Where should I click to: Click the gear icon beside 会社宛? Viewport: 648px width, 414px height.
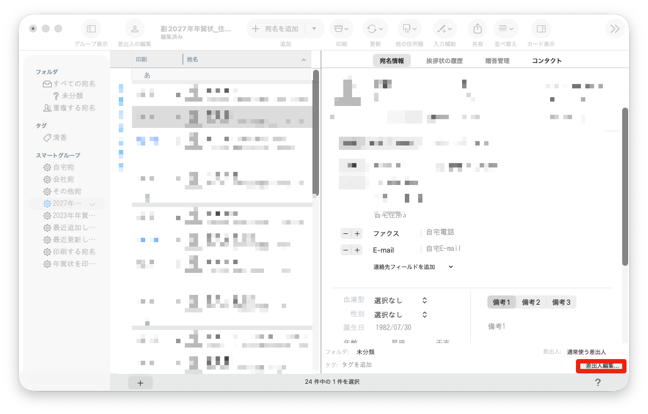point(47,180)
